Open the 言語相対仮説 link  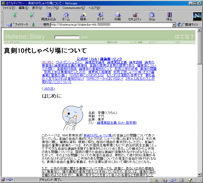tap(67, 69)
